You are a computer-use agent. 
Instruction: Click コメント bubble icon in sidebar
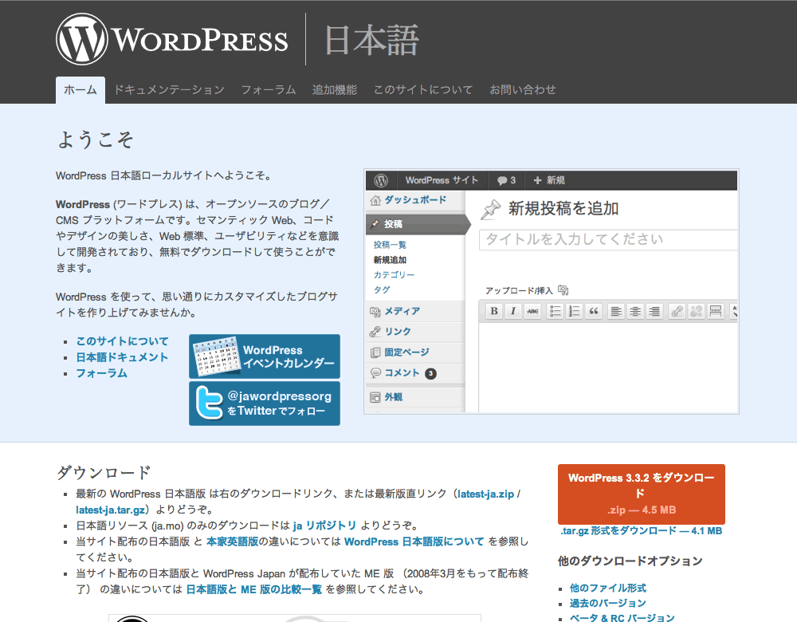coord(375,372)
